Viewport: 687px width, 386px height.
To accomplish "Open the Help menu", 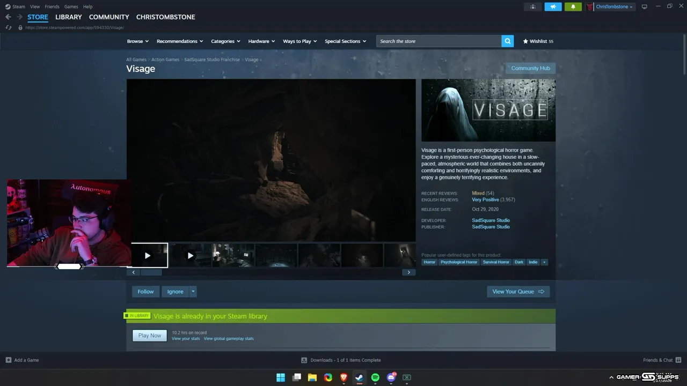I will pos(88,6).
